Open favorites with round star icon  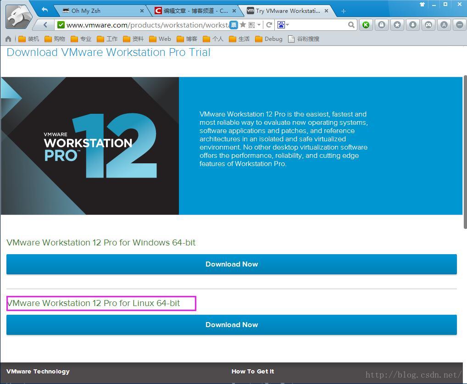[397, 25]
